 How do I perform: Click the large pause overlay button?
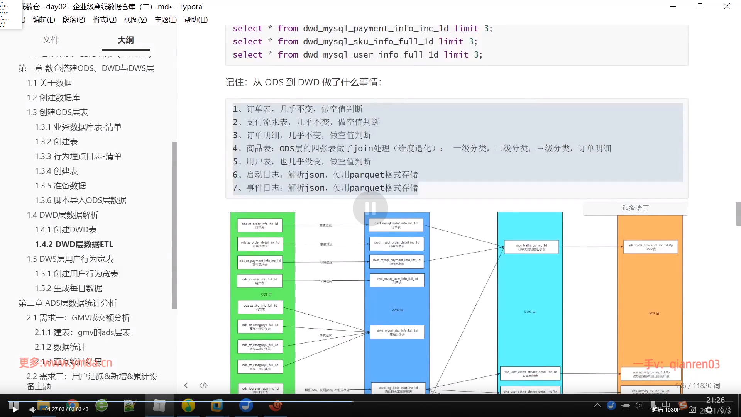click(x=370, y=208)
